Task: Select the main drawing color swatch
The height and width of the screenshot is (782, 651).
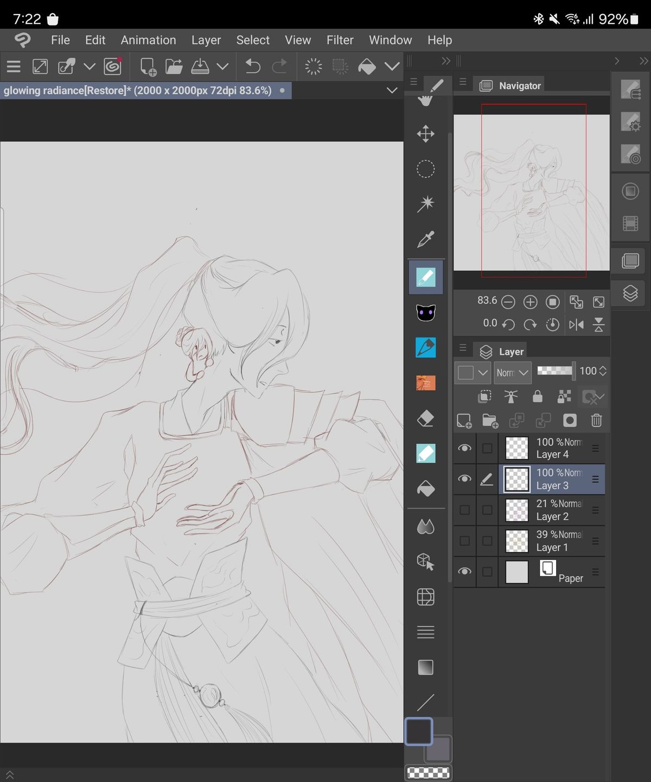Action: [x=418, y=732]
